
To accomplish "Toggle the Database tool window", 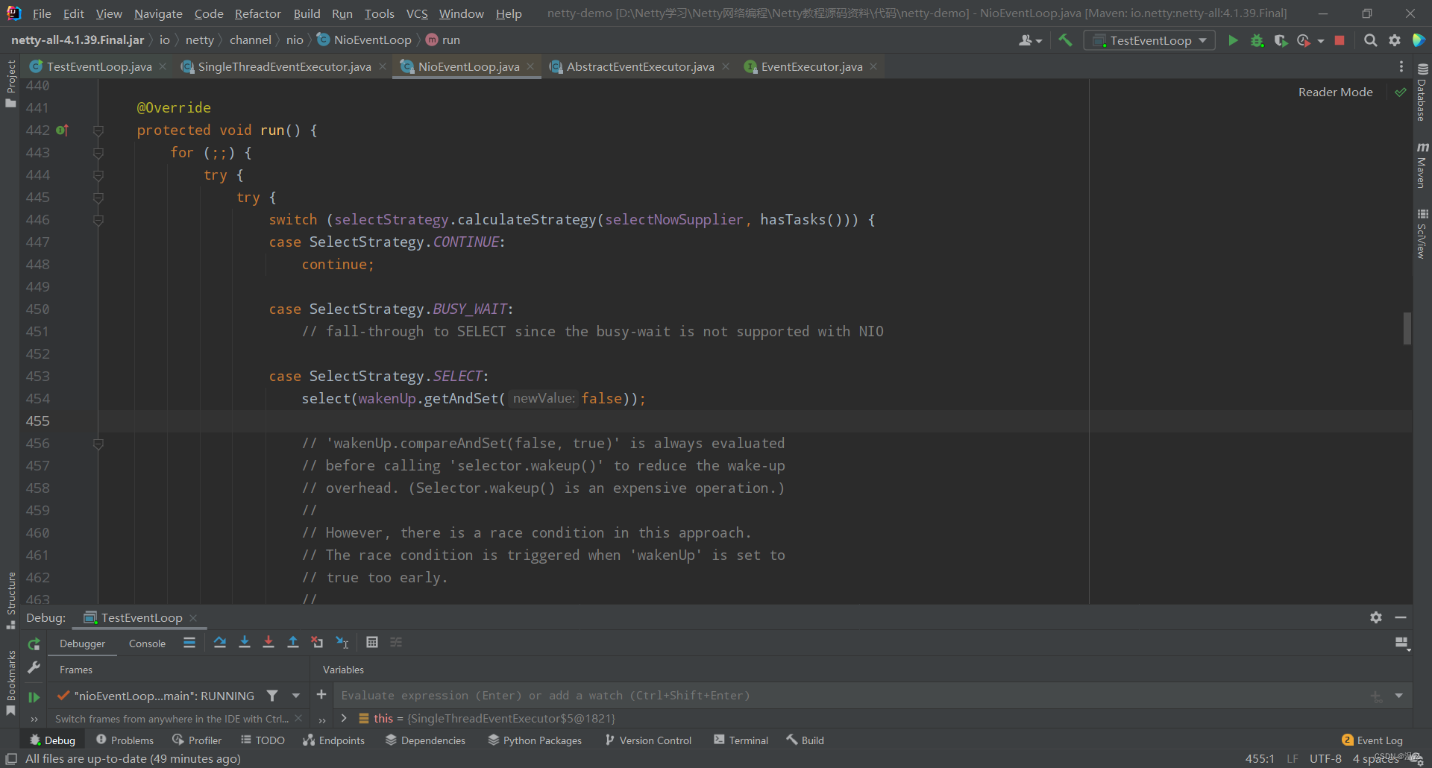I will pyautogui.click(x=1422, y=92).
